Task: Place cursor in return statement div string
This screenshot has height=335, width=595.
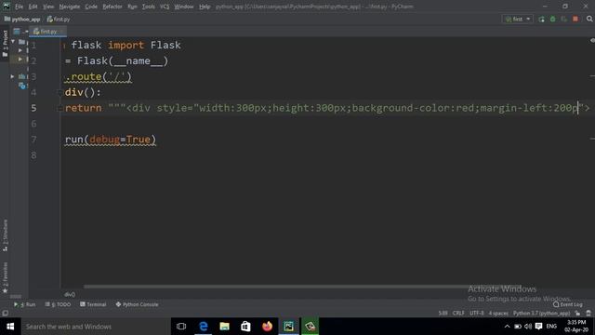Action: tap(350, 108)
